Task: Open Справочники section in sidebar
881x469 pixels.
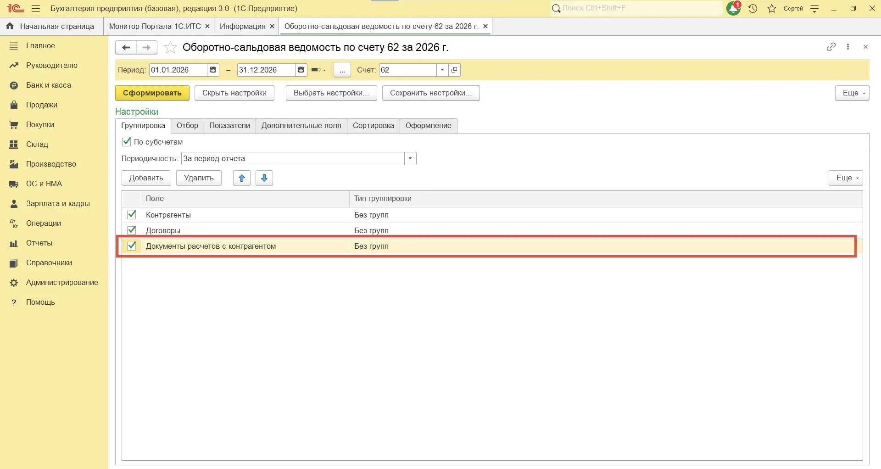Action: pos(54,263)
